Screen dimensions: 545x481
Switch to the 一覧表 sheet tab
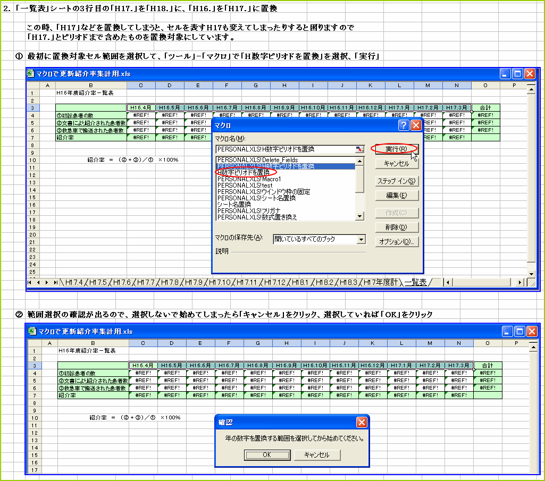pos(417,283)
